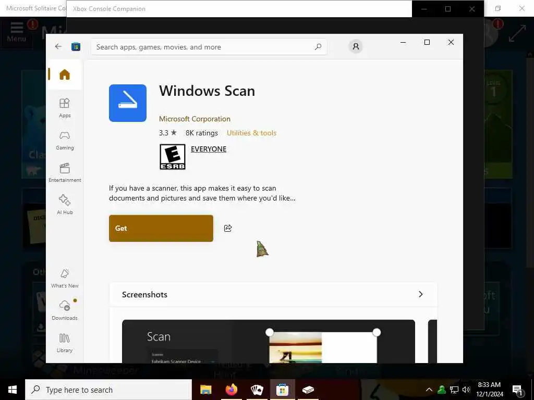Restore down the Solitaire Collection window
The height and width of the screenshot is (400, 534).
click(x=498, y=8)
